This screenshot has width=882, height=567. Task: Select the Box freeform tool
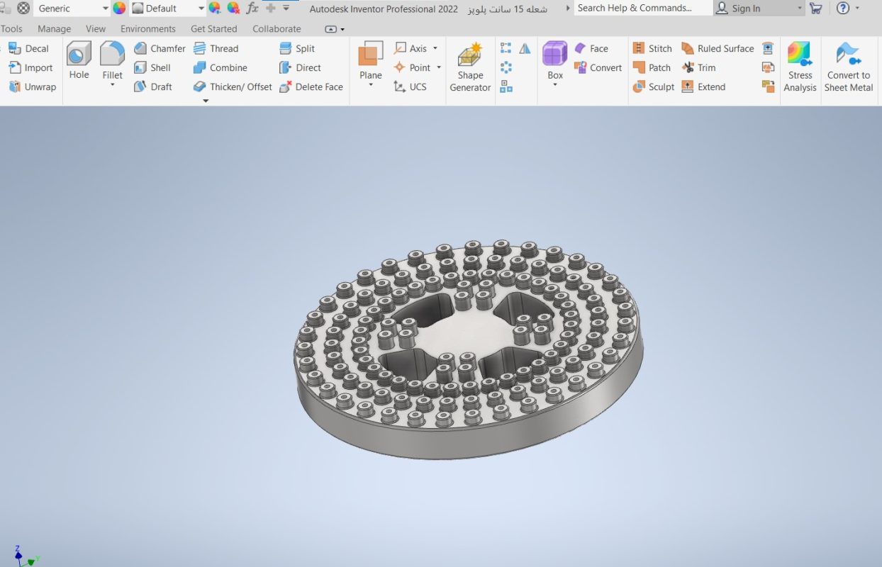pos(555,61)
